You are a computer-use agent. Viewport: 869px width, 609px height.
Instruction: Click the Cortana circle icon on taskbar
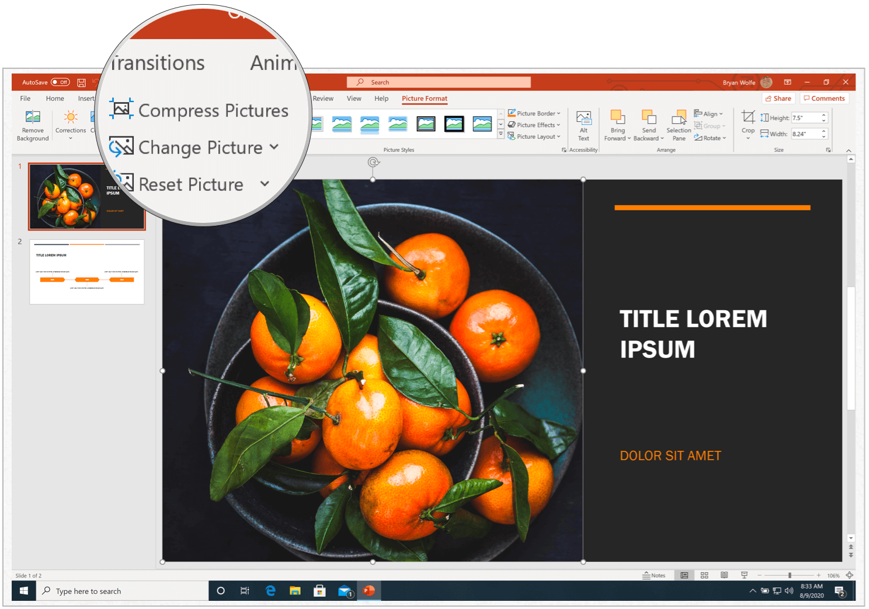click(x=221, y=591)
